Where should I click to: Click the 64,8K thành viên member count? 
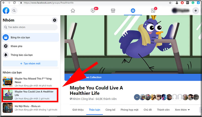[x=106, y=99]
